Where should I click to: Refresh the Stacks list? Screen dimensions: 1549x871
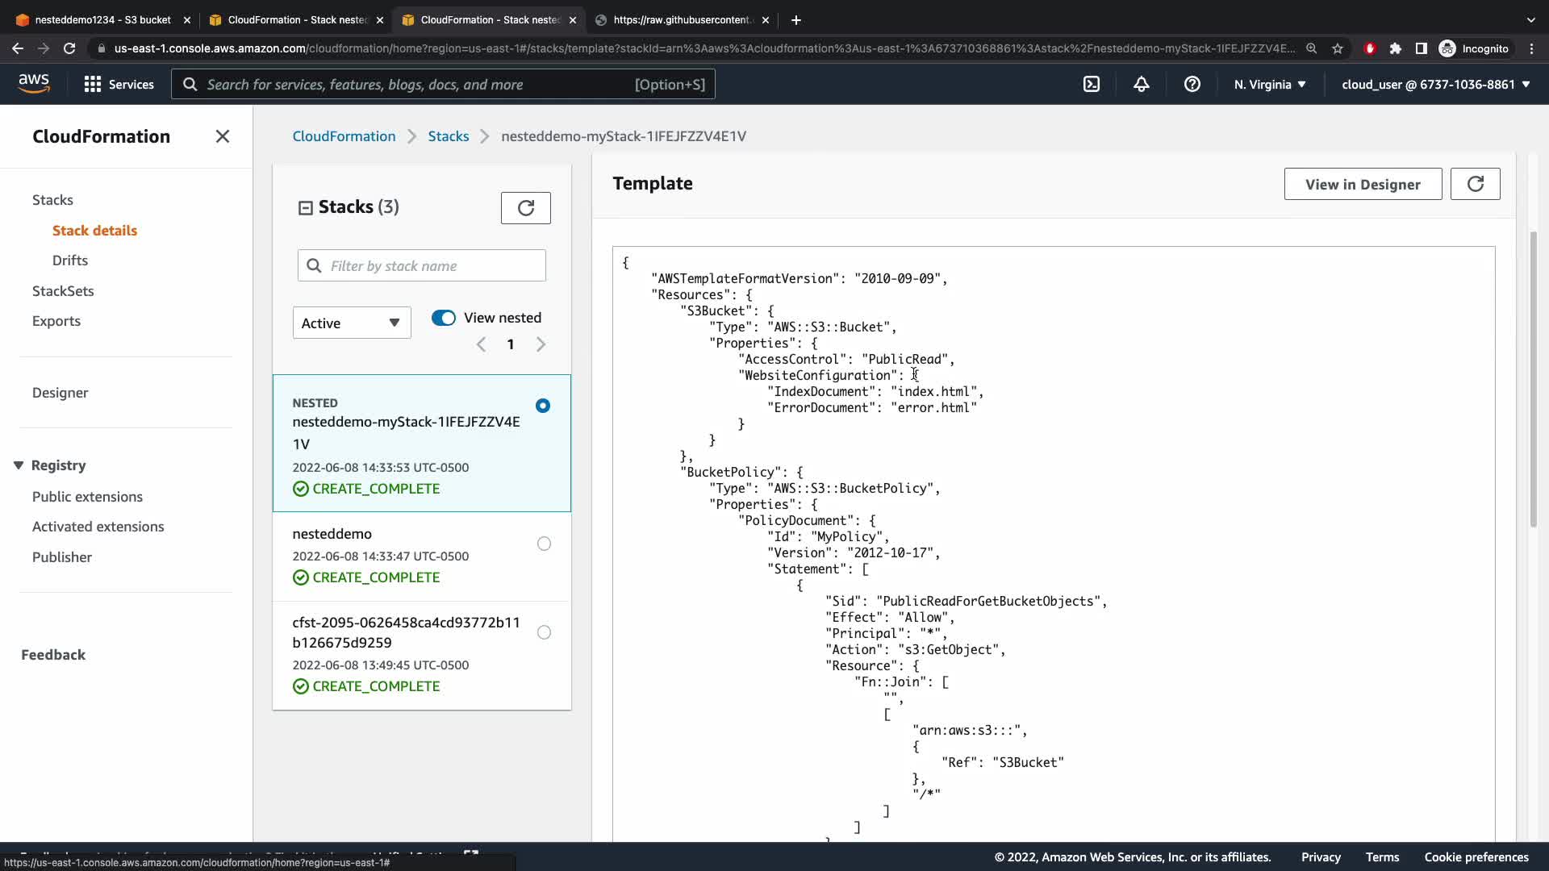click(x=525, y=208)
